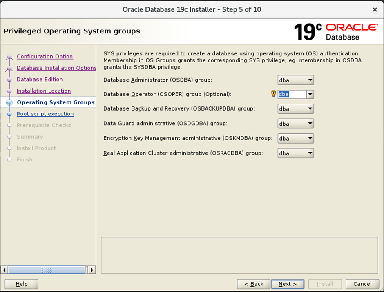The width and height of the screenshot is (384, 292).
Task: Close the Oracle installer window
Action: (375, 9)
